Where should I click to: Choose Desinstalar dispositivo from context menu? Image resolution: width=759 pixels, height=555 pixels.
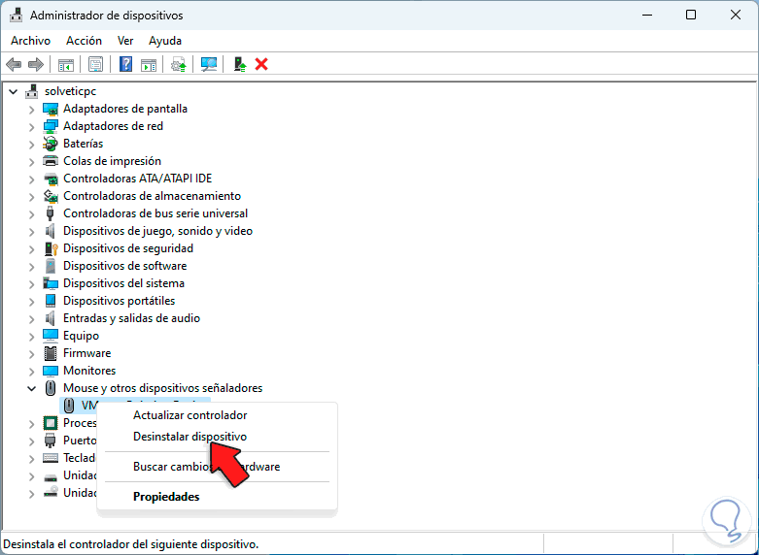coord(217,437)
